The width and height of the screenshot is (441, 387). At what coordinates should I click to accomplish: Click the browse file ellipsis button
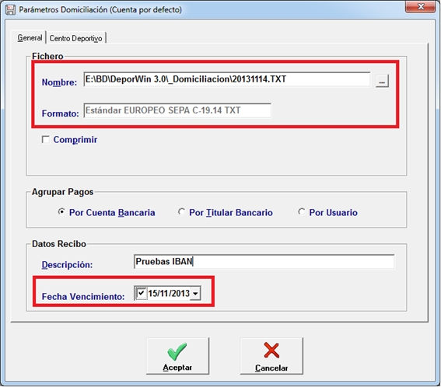[382, 82]
